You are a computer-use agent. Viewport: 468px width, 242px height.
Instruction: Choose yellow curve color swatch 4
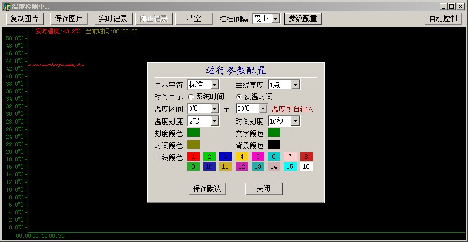[242, 156]
